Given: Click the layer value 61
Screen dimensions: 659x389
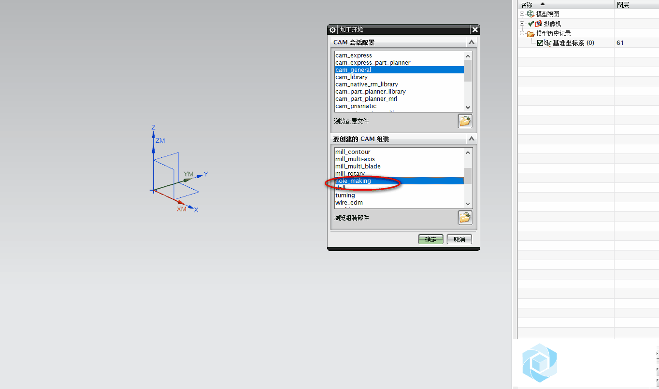Looking at the screenshot, I should click(x=620, y=43).
